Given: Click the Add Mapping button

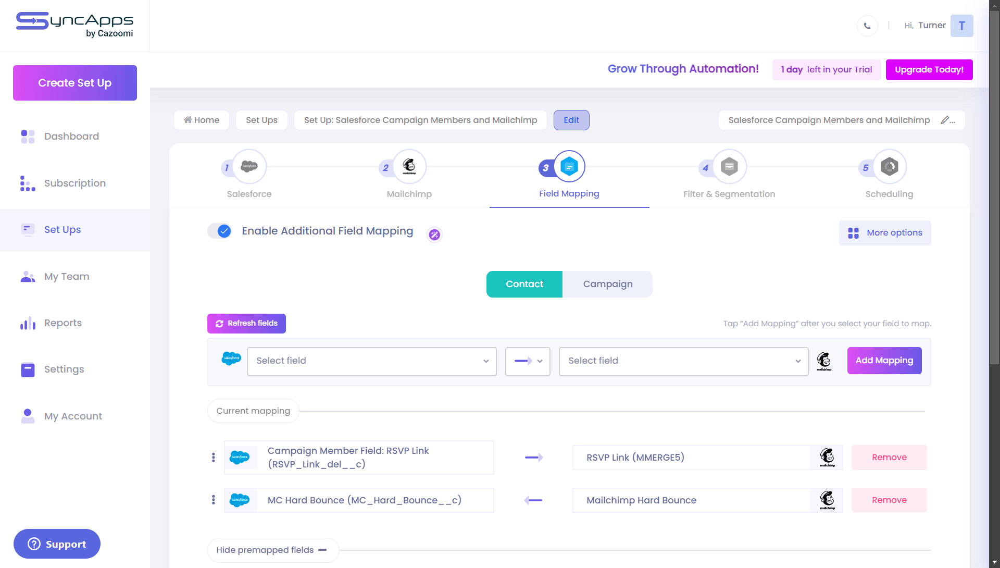Looking at the screenshot, I should pos(884,361).
